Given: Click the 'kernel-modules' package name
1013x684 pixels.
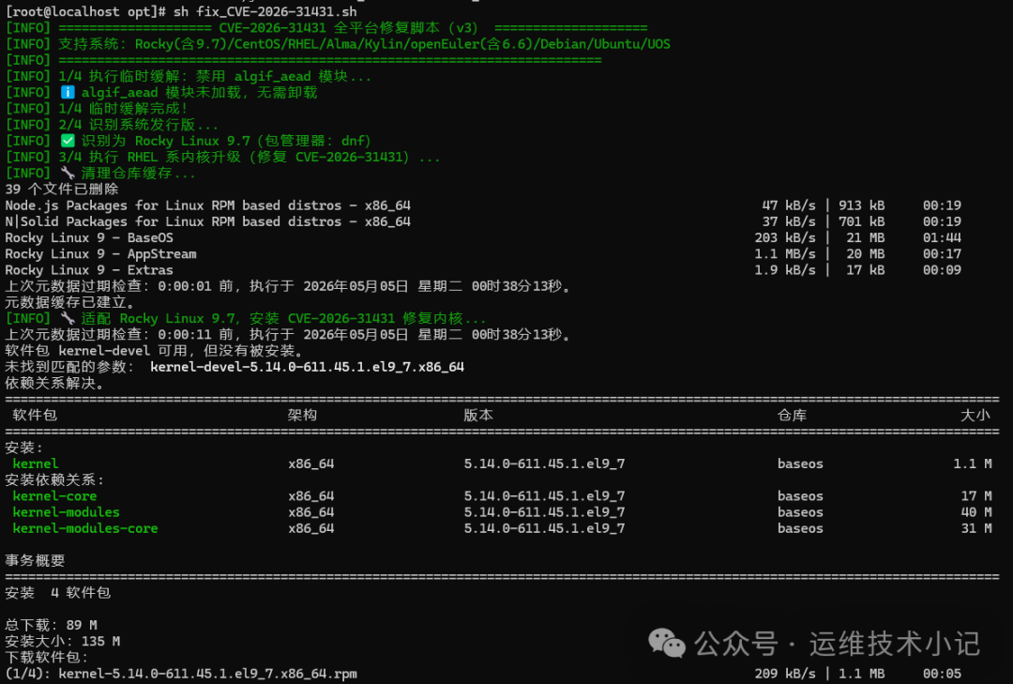Looking at the screenshot, I should click(x=66, y=512).
